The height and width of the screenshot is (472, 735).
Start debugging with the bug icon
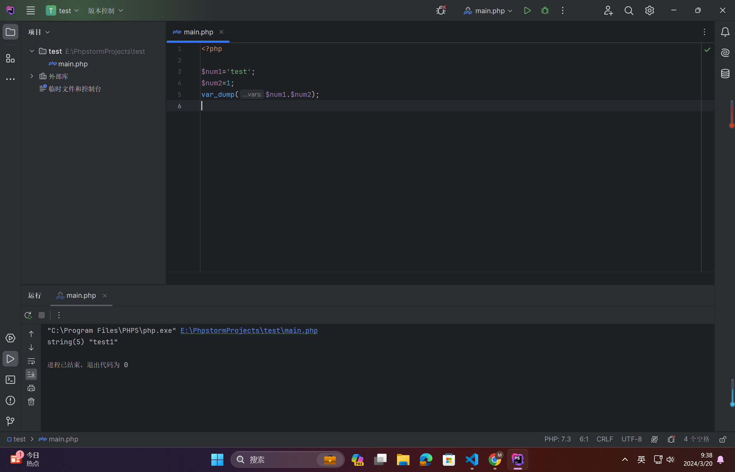[x=545, y=10]
